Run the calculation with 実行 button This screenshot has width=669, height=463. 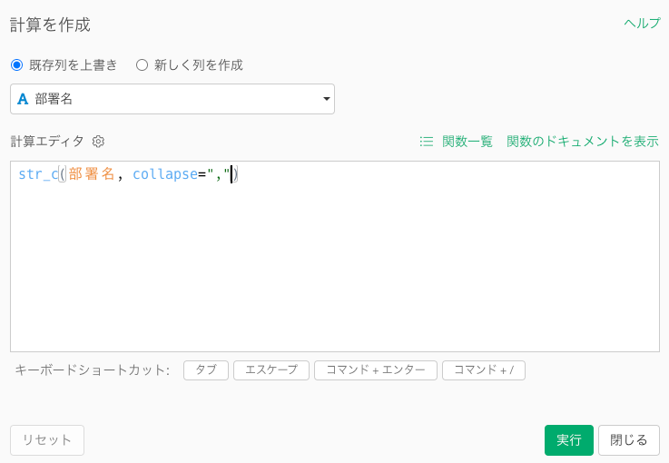click(568, 440)
